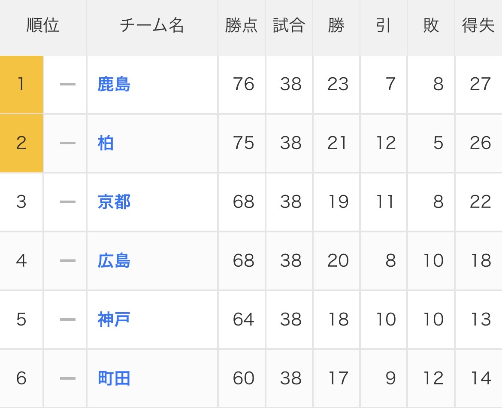
Task: Click the 順位 column header
Action: pyautogui.click(x=42, y=26)
